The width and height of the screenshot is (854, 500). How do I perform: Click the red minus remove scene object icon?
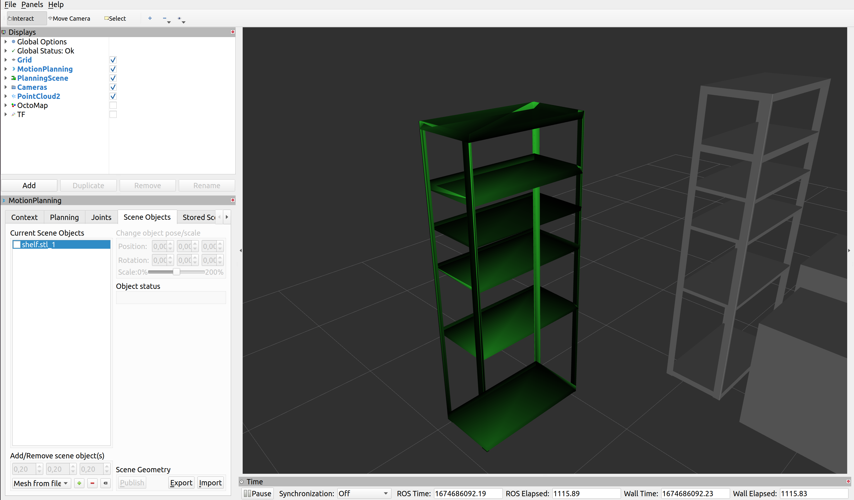tap(92, 483)
